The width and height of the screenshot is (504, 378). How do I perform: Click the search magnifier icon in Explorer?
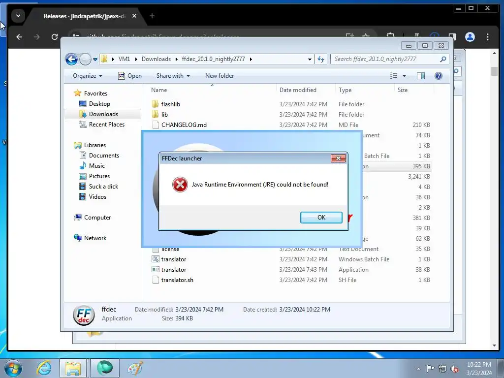[x=443, y=59]
